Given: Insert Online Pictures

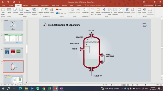Looking at the screenshot, I should coord(21,11).
